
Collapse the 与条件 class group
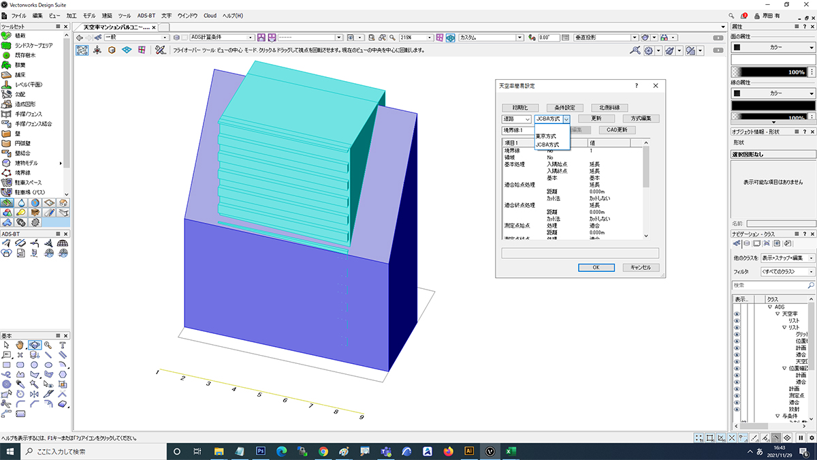pos(778,416)
